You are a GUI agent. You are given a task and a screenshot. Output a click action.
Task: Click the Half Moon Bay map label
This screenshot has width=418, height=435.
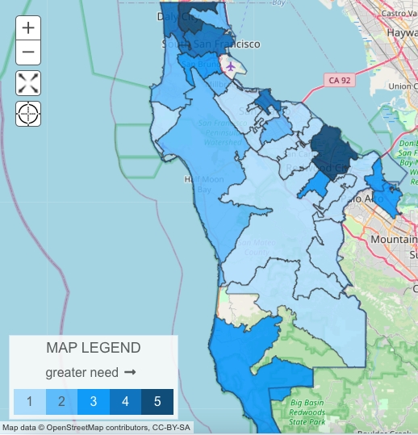pos(204,185)
